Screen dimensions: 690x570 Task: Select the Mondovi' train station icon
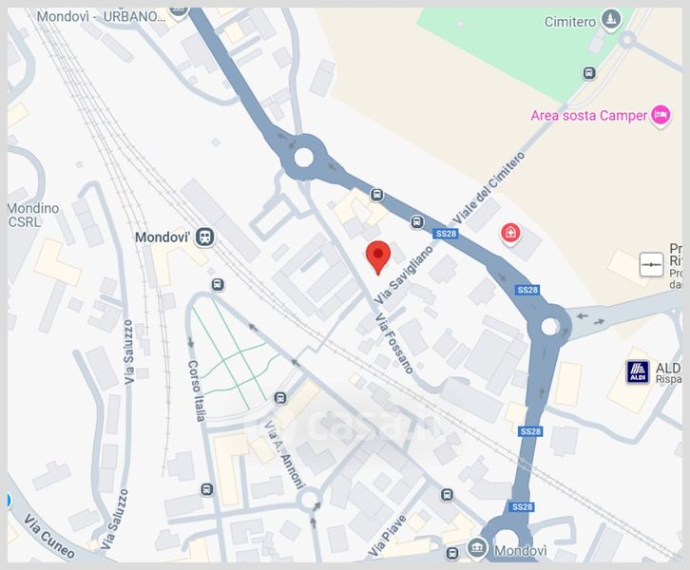(x=204, y=237)
